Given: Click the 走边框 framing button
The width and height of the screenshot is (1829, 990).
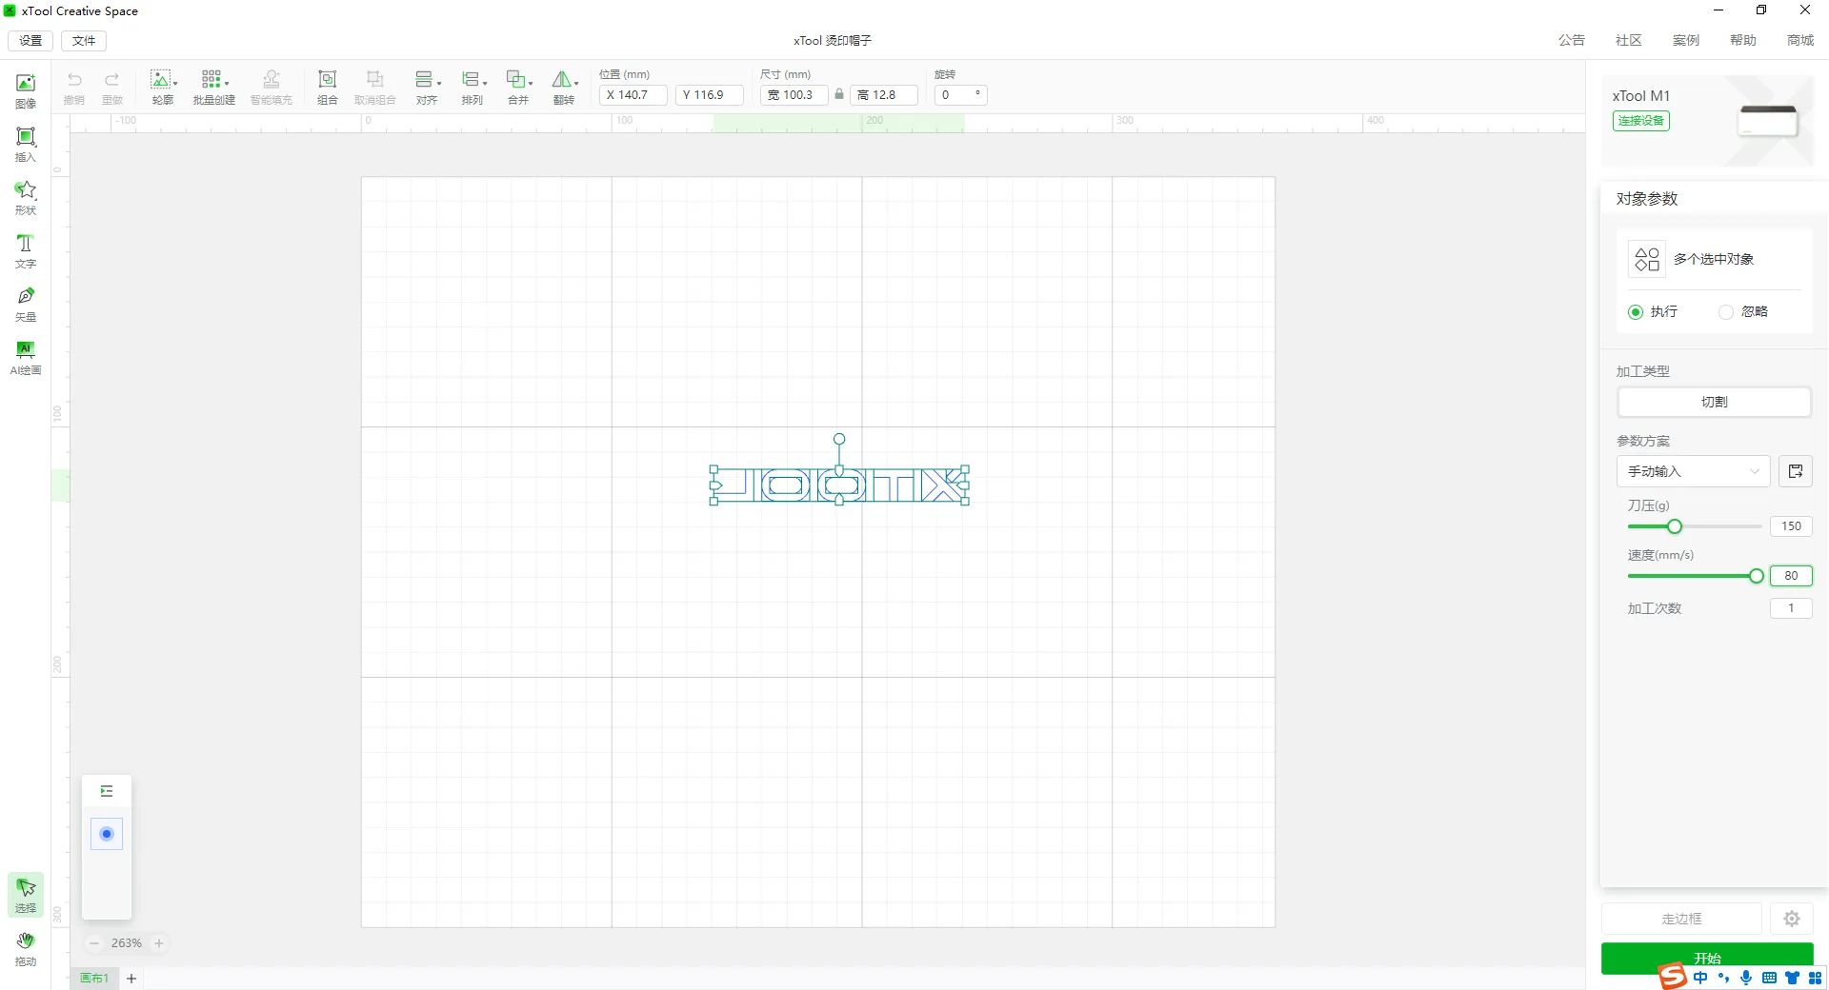Looking at the screenshot, I should pyautogui.click(x=1681, y=919).
